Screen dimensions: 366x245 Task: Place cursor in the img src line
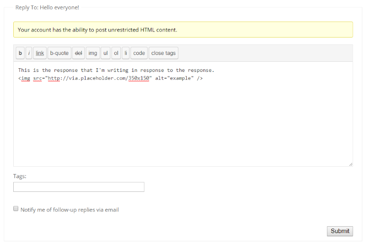[x=110, y=78]
